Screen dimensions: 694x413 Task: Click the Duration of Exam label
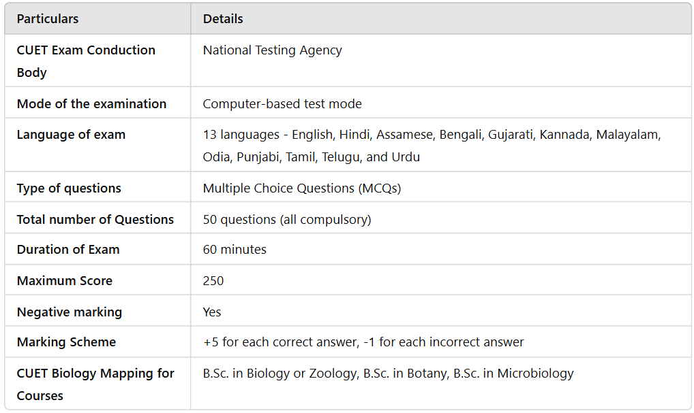click(68, 250)
